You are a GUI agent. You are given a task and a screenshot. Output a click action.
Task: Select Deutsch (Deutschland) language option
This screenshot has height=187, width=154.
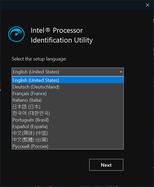click(68, 87)
